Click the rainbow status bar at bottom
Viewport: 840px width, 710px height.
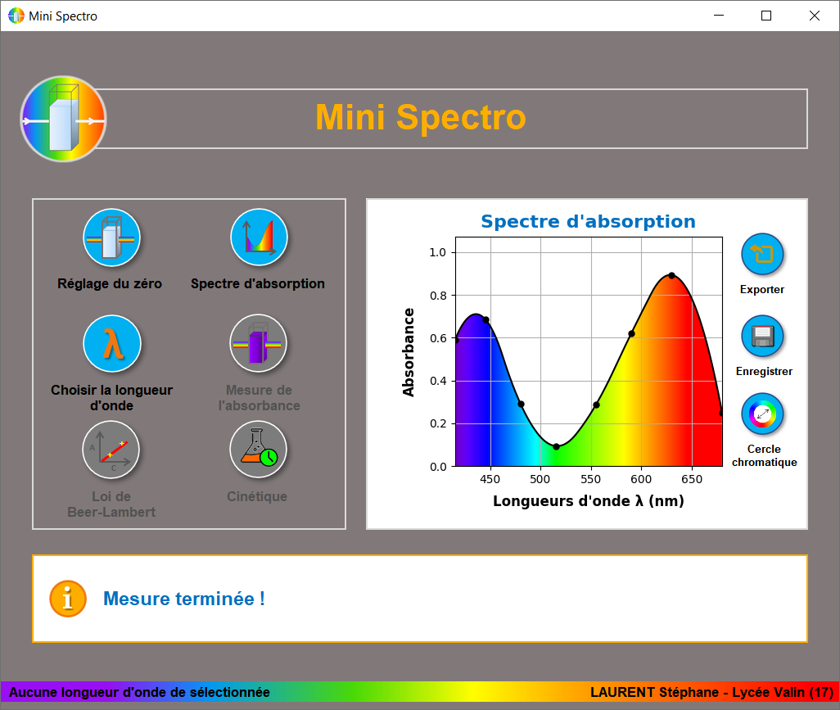[419, 692]
